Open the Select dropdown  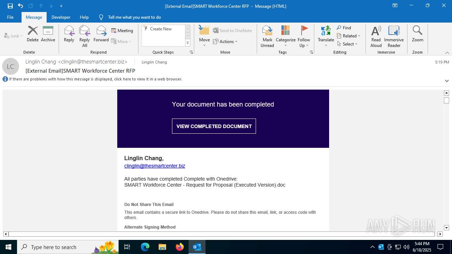(x=347, y=44)
